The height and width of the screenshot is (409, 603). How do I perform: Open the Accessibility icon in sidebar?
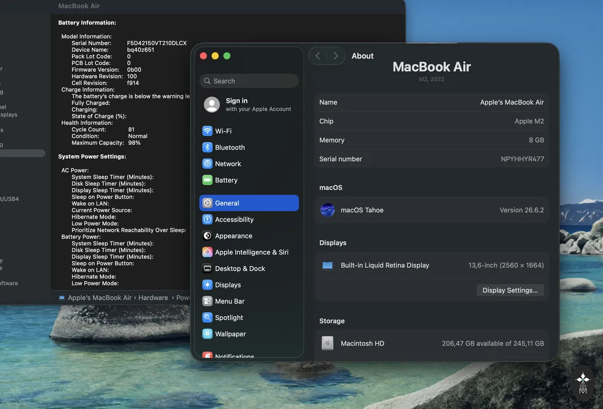207,220
